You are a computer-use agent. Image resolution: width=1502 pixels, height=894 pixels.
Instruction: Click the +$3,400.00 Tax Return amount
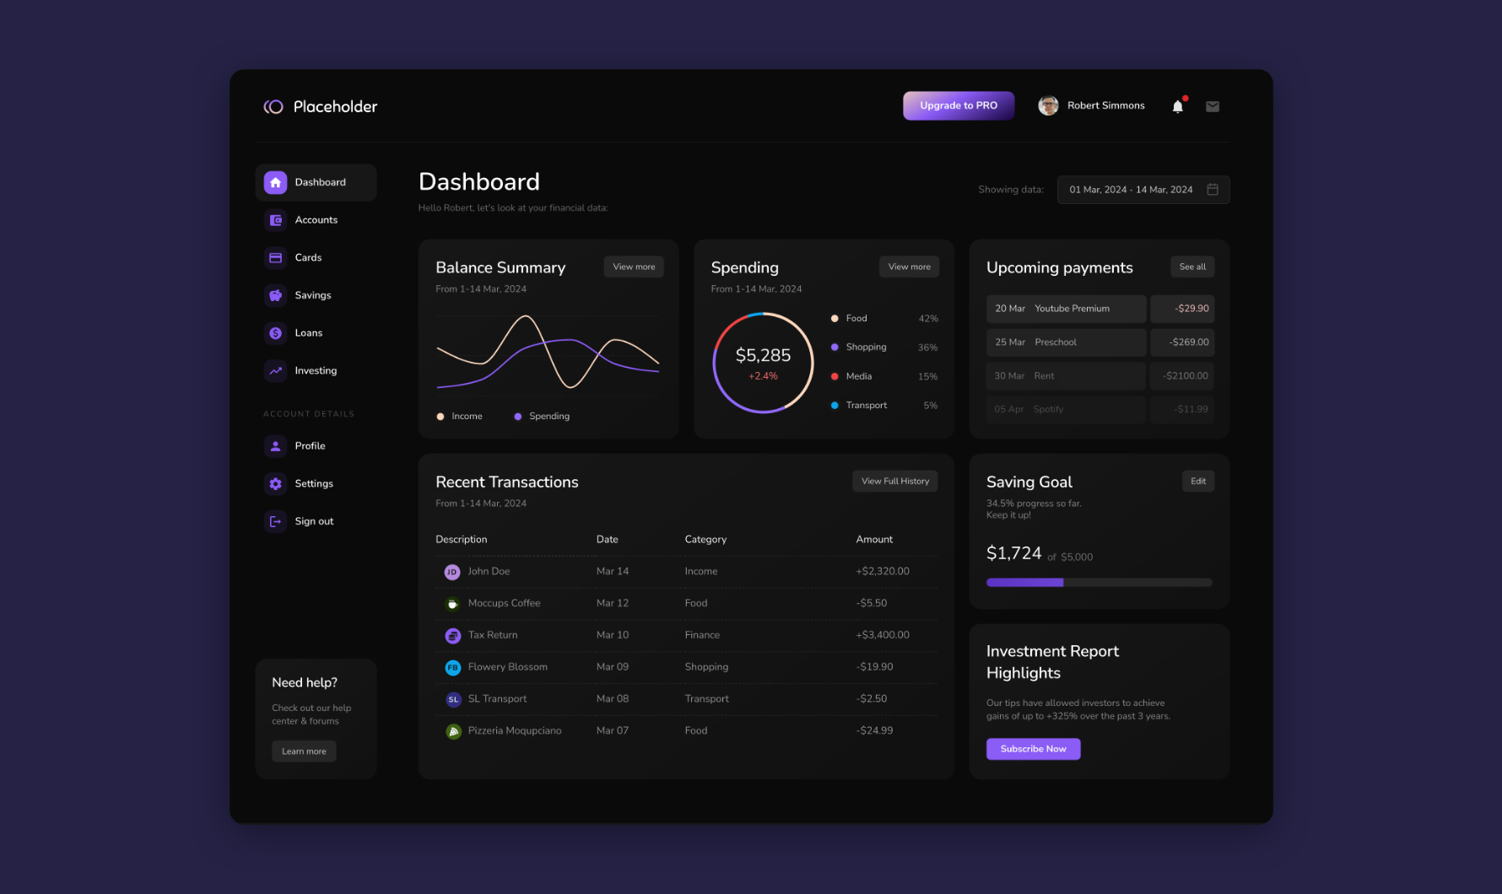pyautogui.click(x=883, y=635)
